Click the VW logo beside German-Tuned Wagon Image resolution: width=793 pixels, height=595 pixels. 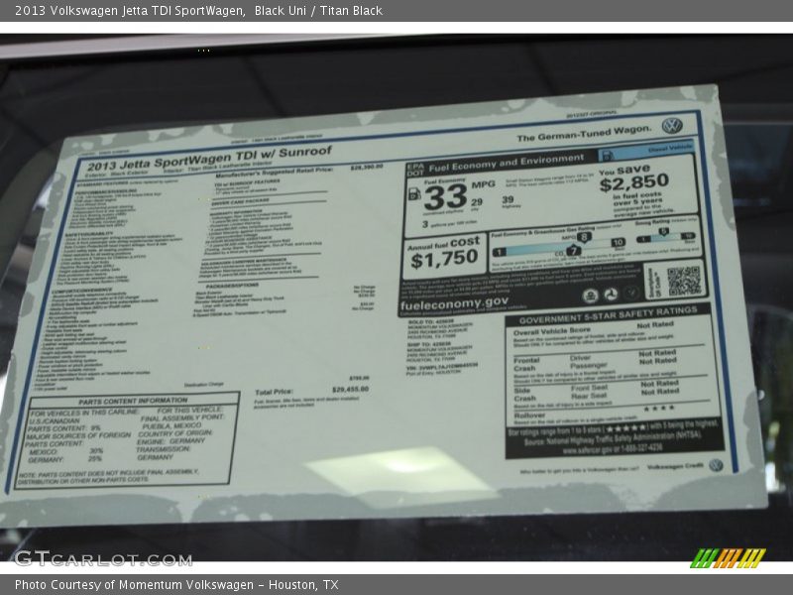pyautogui.click(x=672, y=126)
